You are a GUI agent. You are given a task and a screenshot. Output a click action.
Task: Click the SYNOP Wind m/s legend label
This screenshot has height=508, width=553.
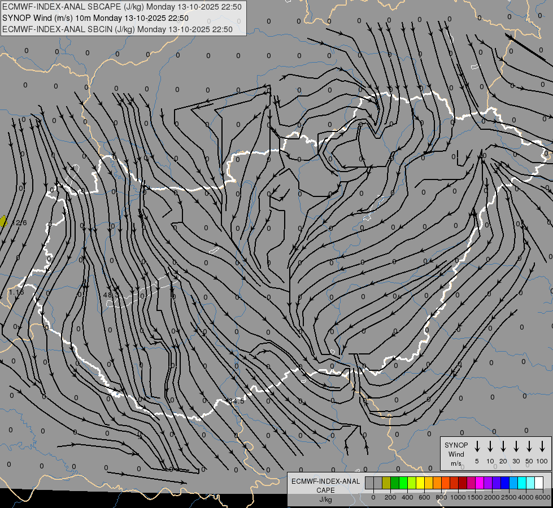(x=456, y=454)
